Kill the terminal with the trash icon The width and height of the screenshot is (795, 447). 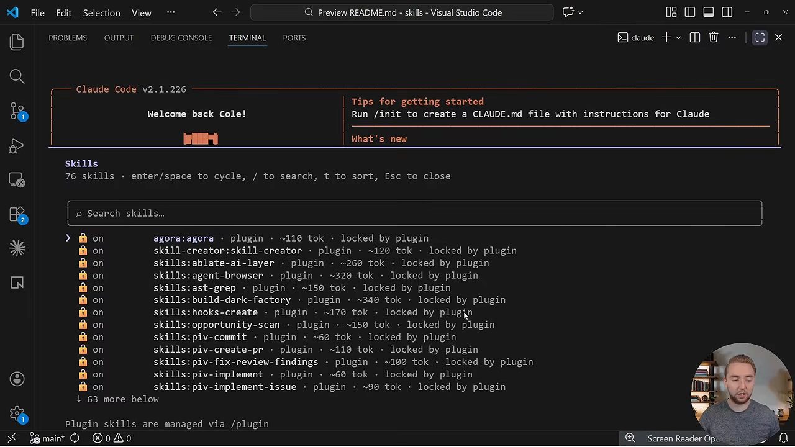pyautogui.click(x=713, y=38)
